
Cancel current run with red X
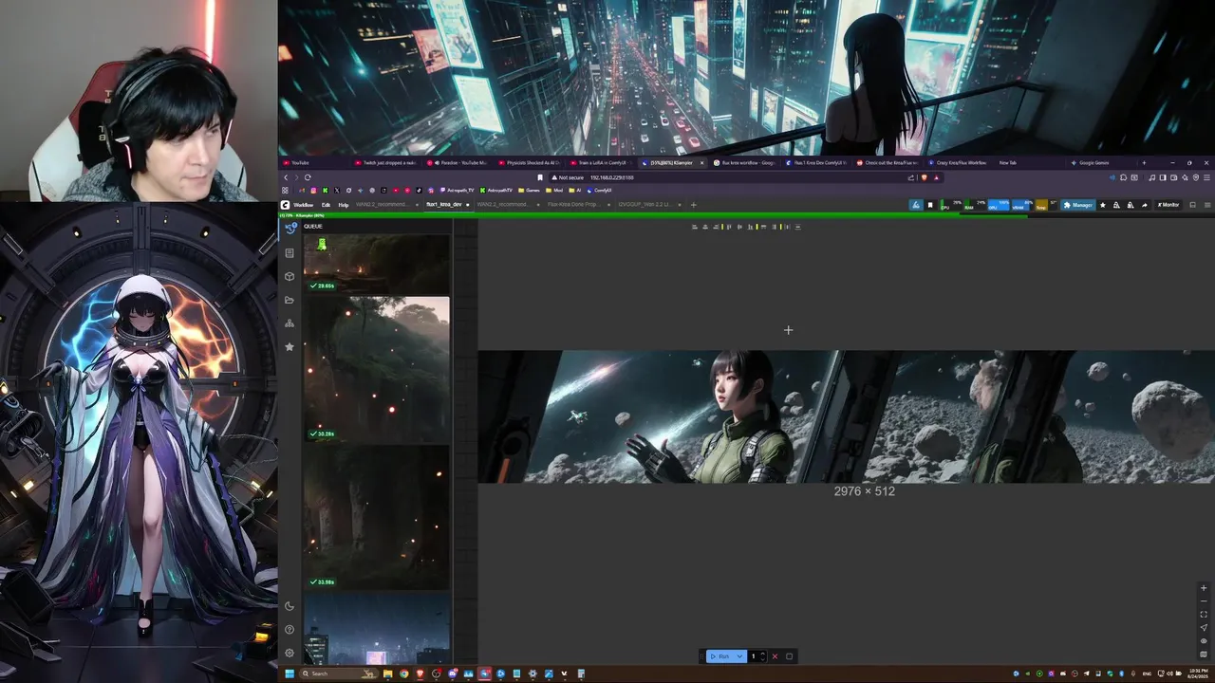[775, 656]
